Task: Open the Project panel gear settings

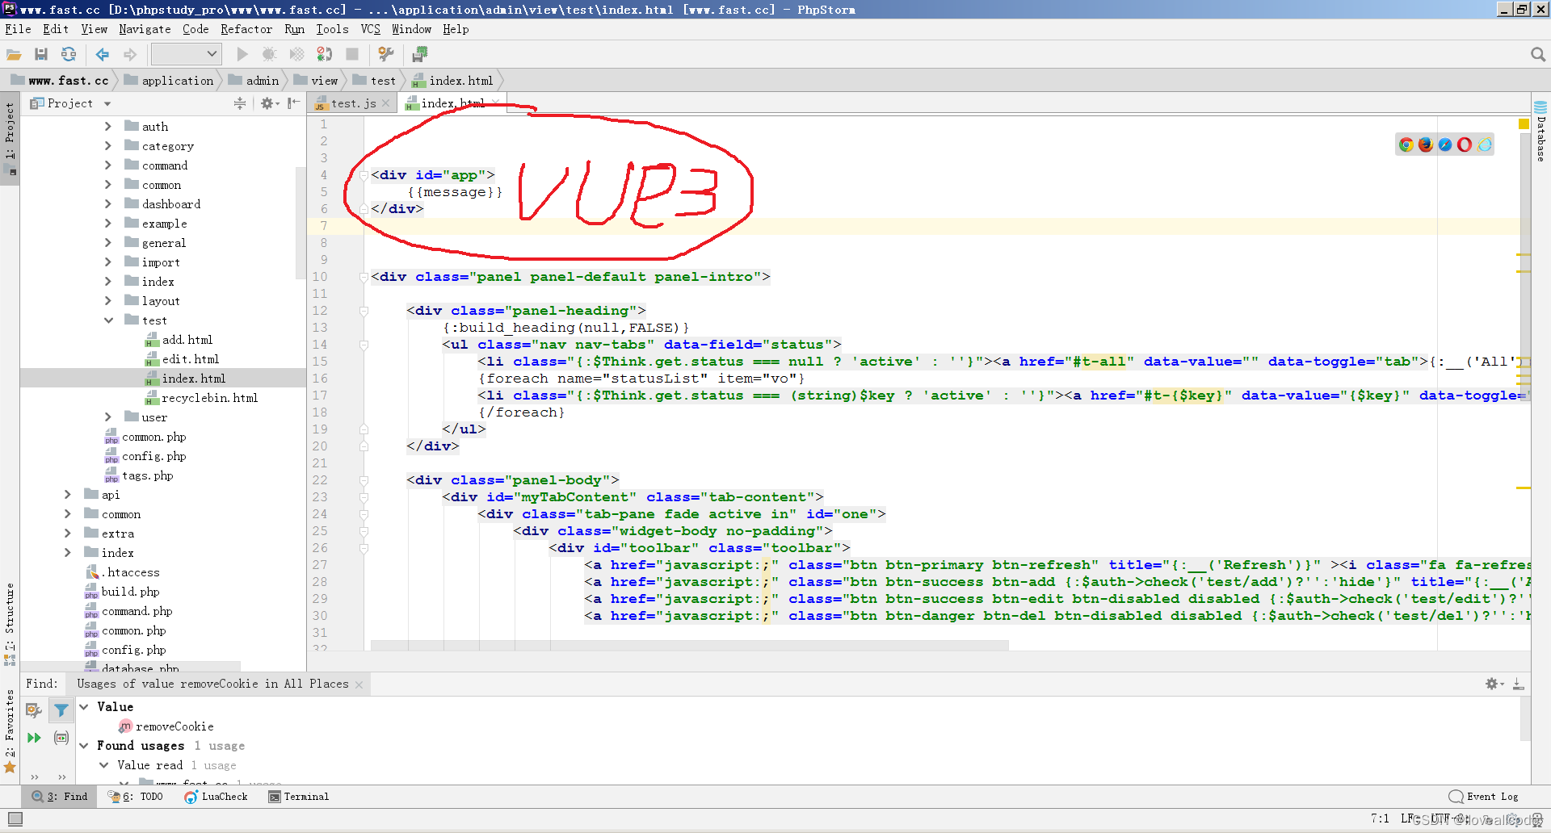Action: tap(269, 103)
